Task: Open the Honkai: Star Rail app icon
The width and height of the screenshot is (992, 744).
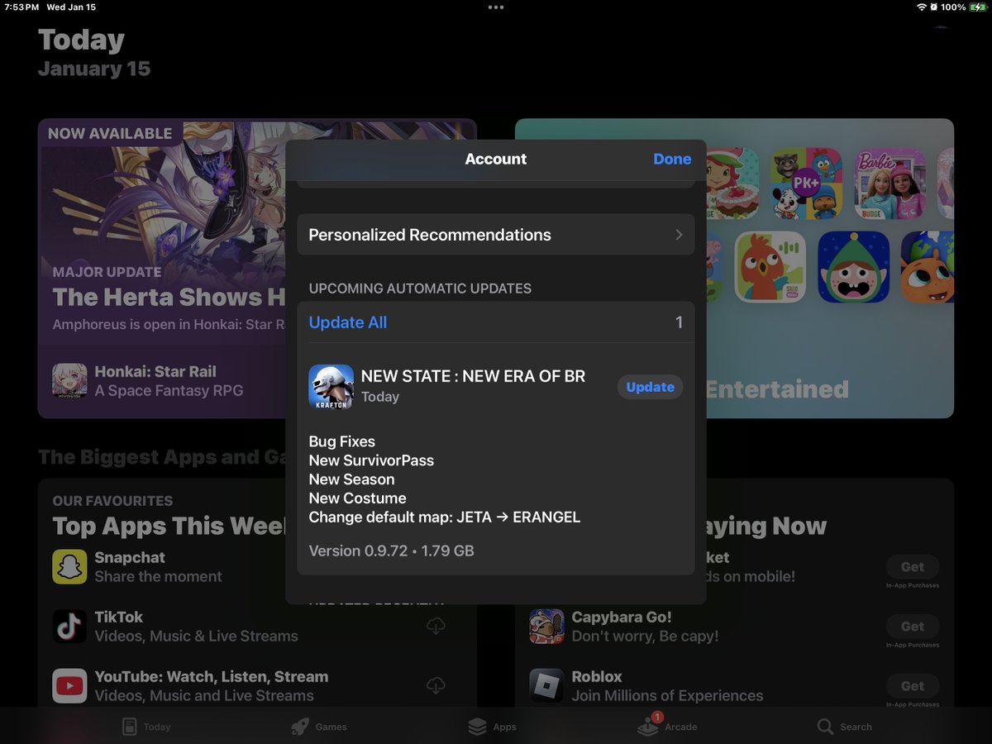Action: (69, 381)
